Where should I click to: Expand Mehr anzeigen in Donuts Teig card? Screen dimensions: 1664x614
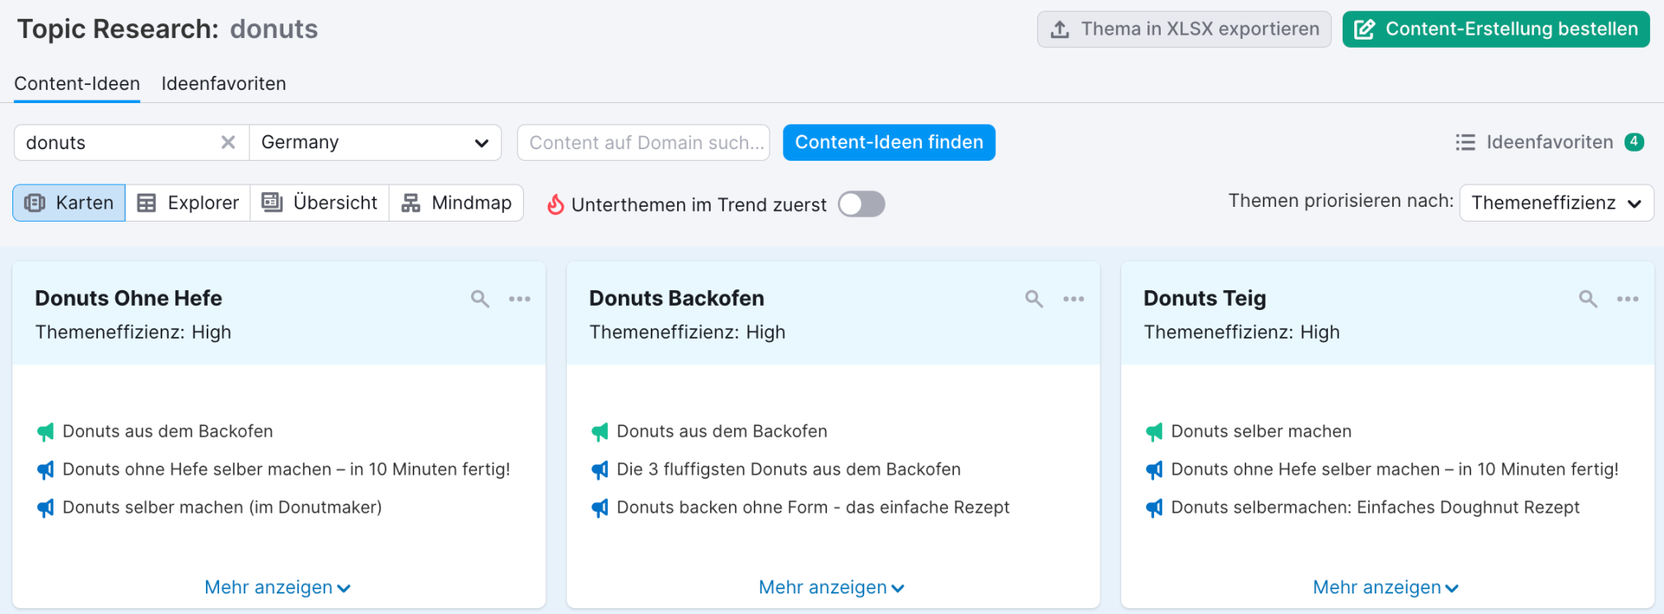[x=1386, y=588]
